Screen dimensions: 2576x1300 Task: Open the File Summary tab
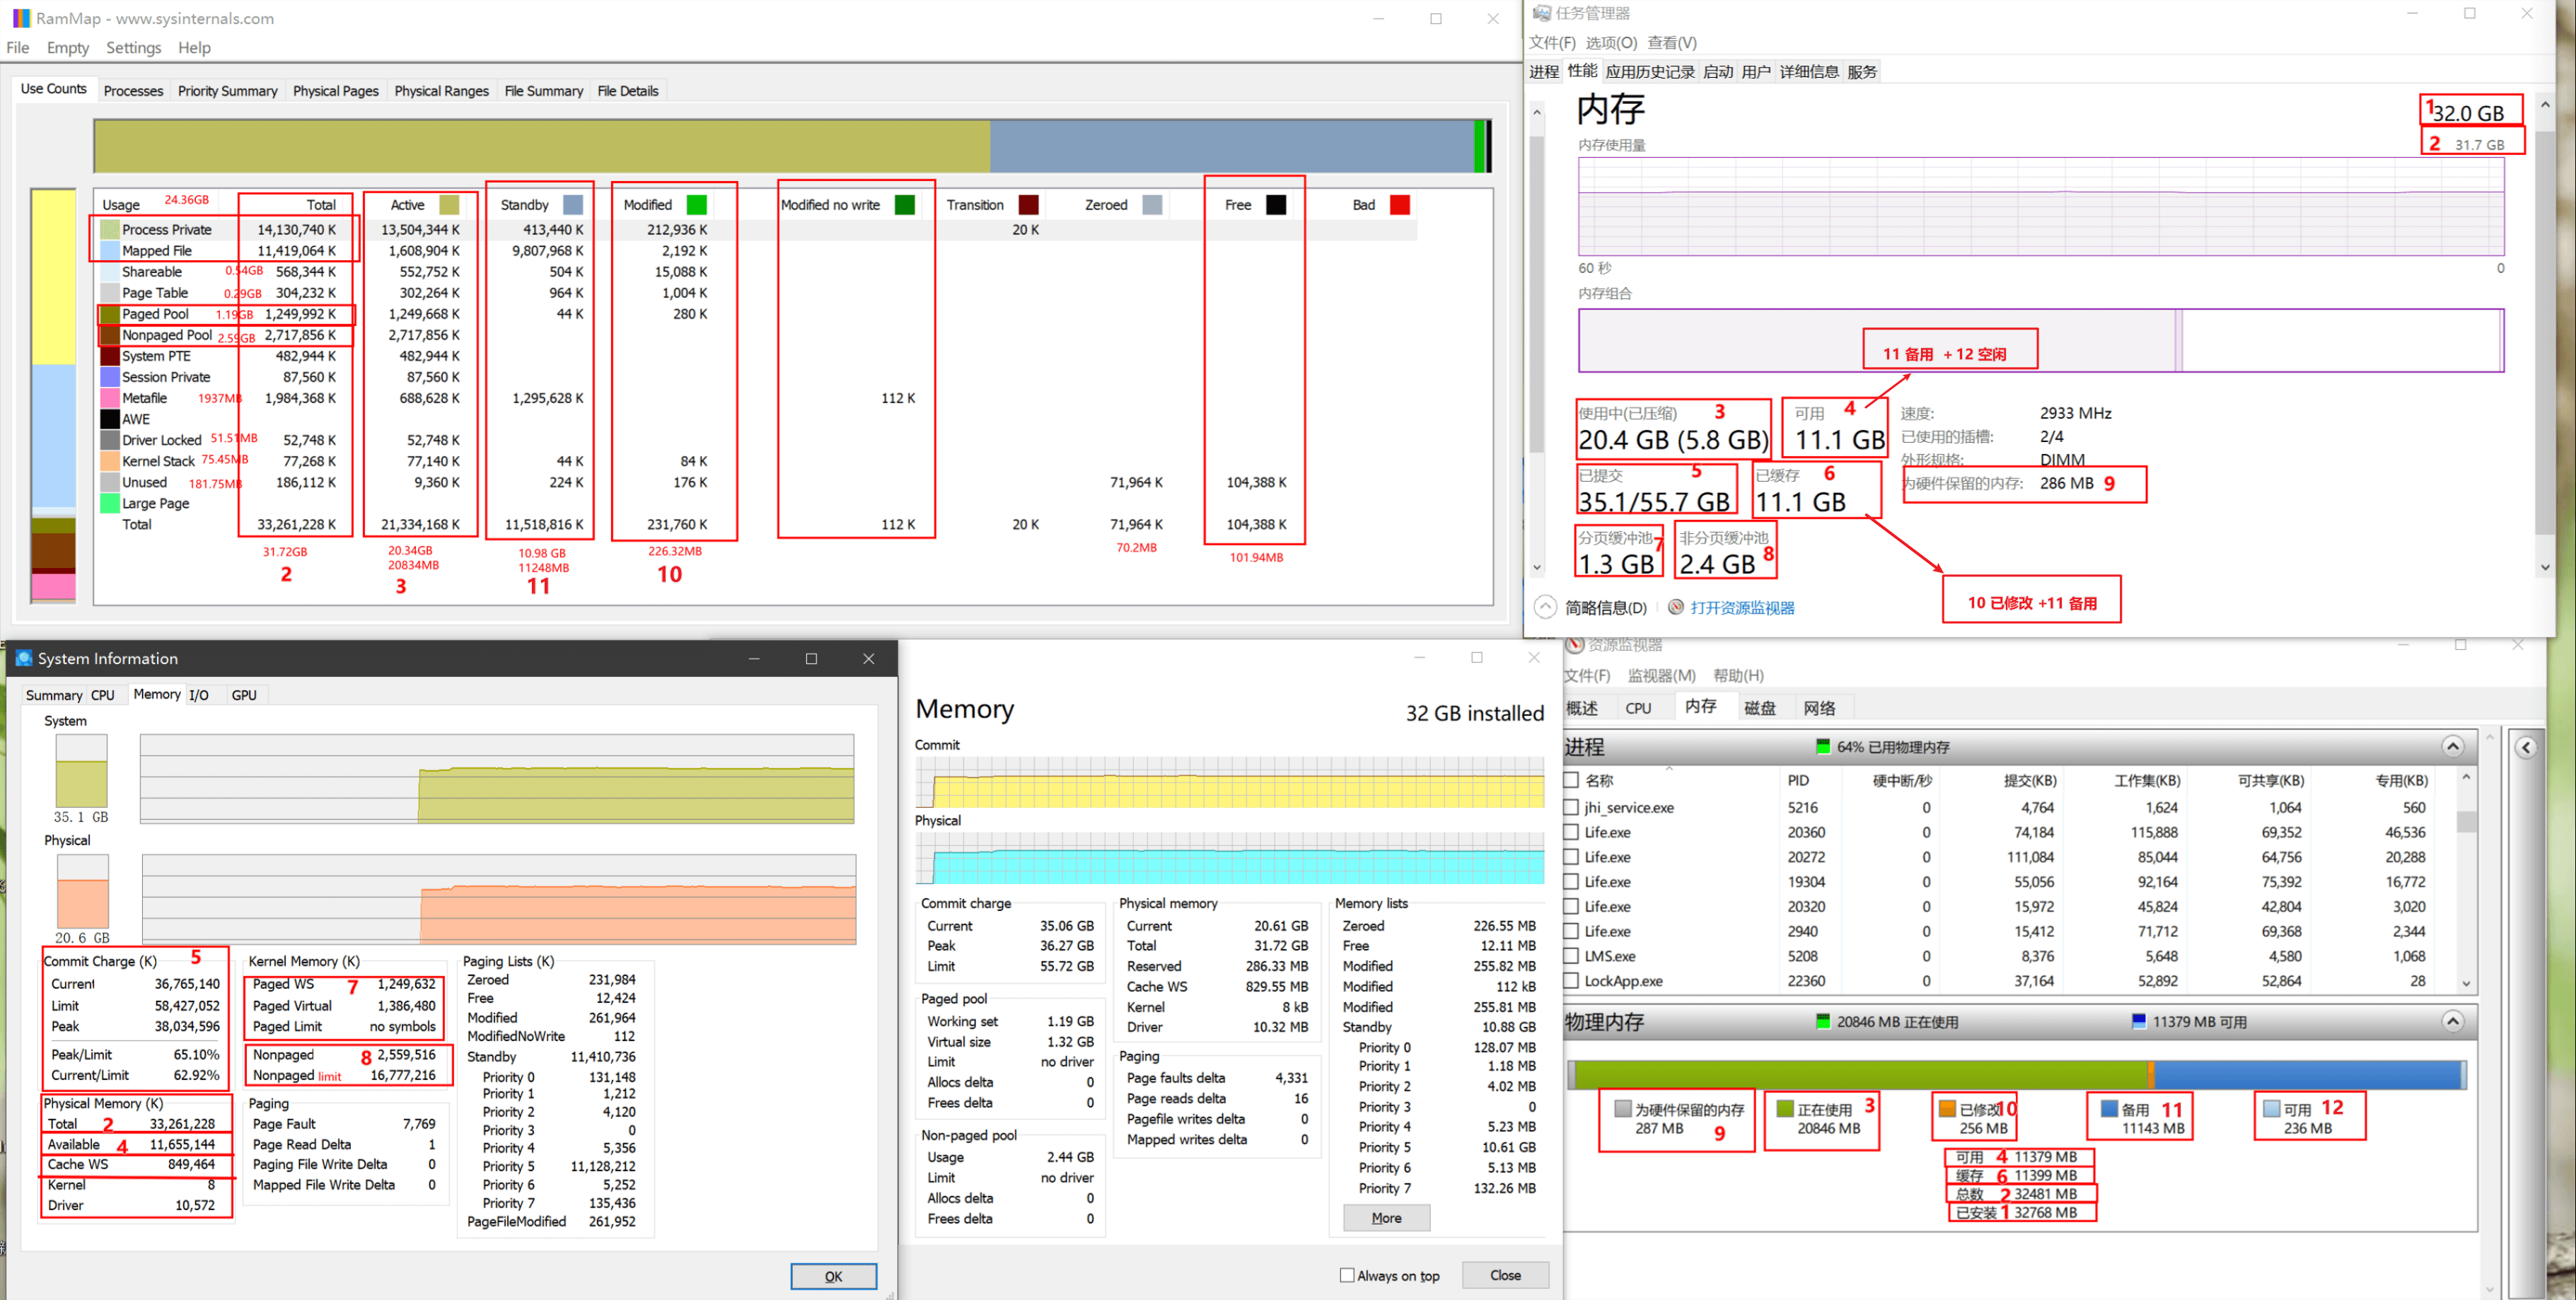pyautogui.click(x=543, y=91)
